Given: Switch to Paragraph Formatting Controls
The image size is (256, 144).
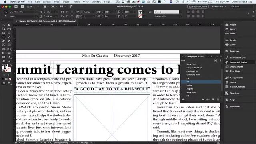Looking at the screenshot, I should pos(6,16).
